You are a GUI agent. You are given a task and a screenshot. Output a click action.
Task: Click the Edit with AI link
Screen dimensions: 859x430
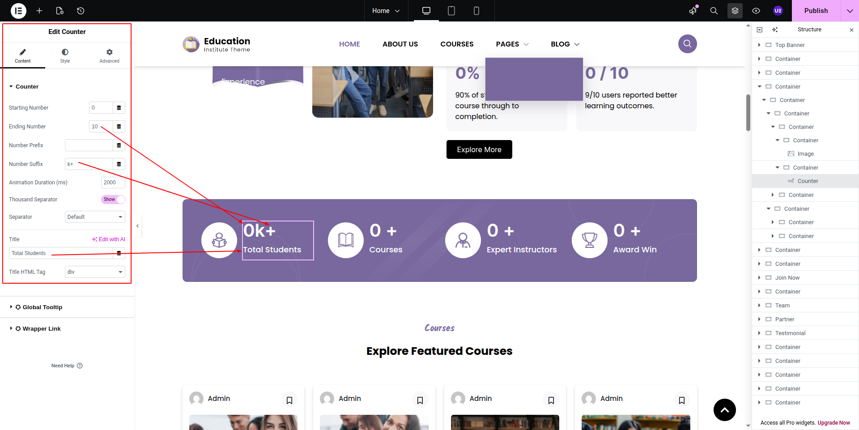pyautogui.click(x=109, y=239)
